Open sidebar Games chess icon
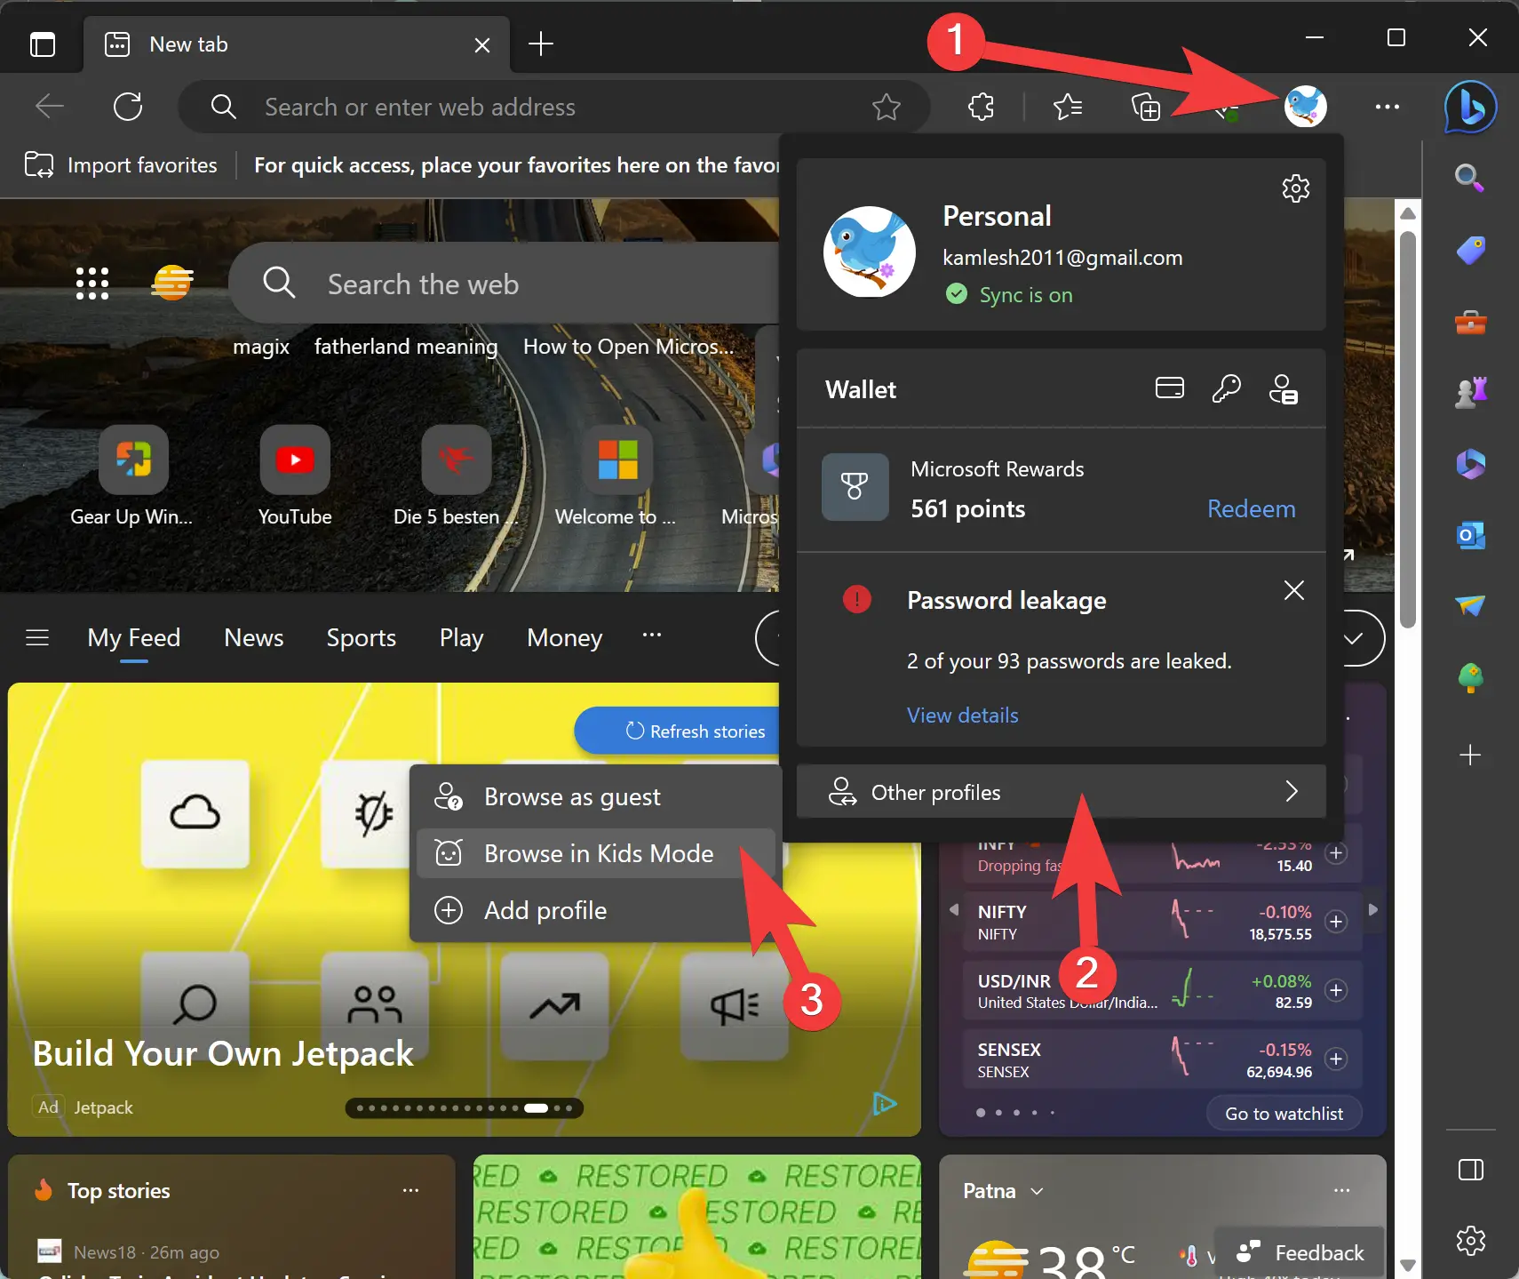Viewport: 1519px width, 1279px height. click(x=1470, y=392)
